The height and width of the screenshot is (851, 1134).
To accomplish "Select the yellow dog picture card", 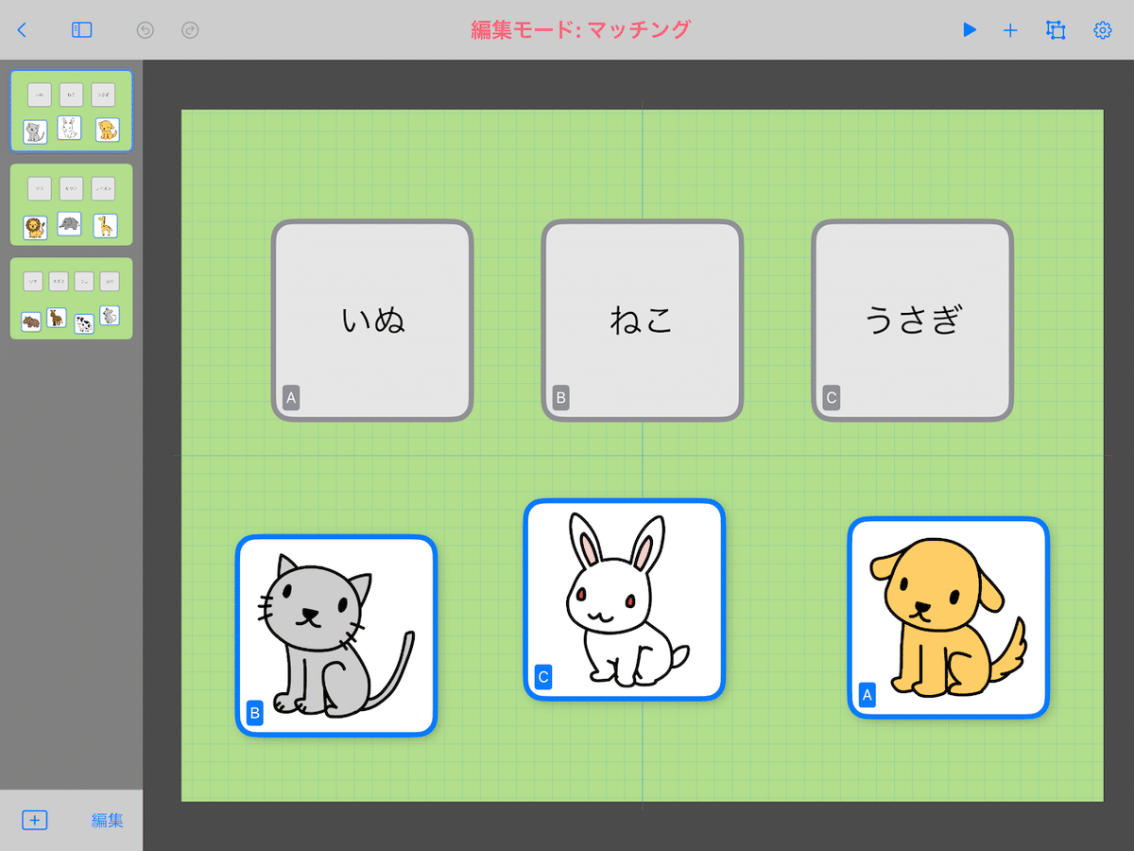I will (x=949, y=617).
